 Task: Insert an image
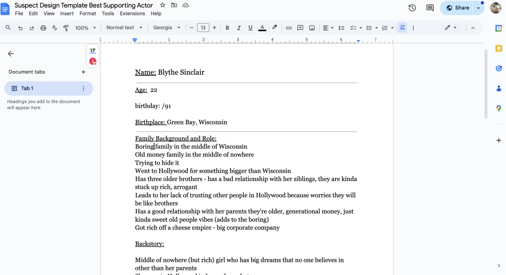click(x=312, y=28)
